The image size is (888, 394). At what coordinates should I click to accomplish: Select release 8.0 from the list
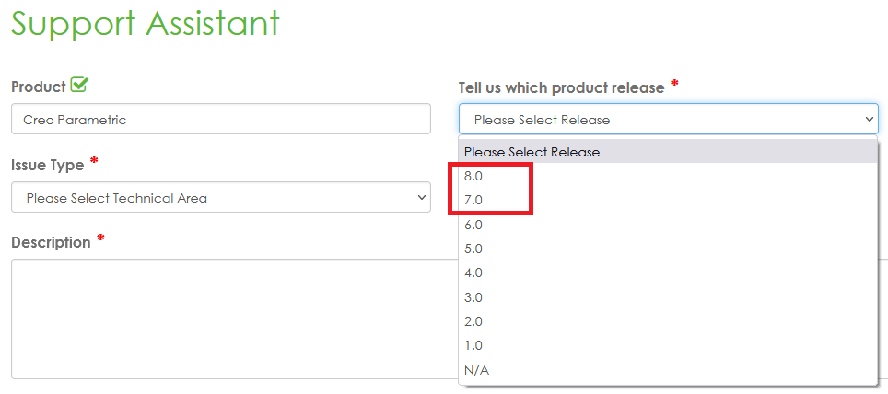(474, 176)
